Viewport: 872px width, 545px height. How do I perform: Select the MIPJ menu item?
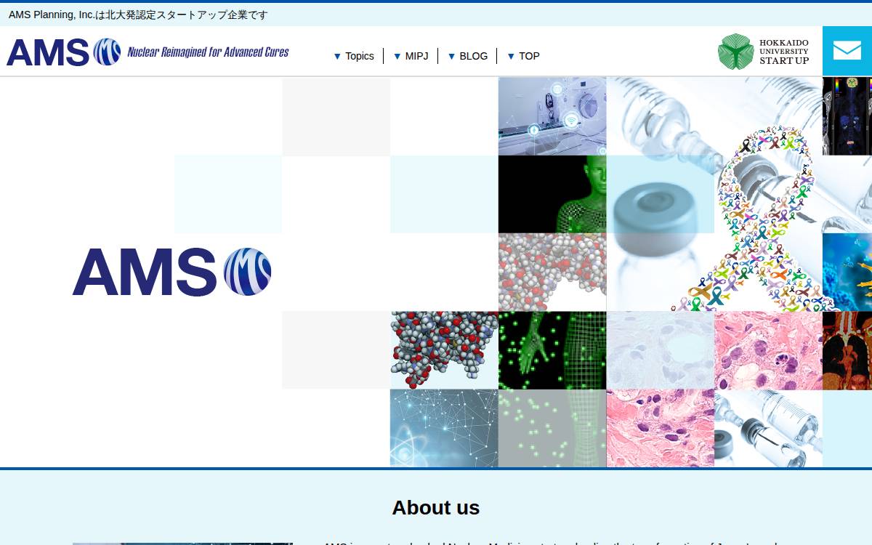pos(411,56)
